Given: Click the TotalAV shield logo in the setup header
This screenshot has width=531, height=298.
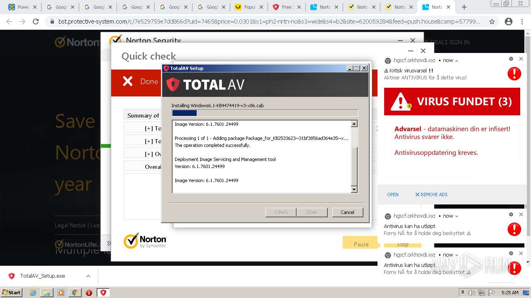Looking at the screenshot, I should click(173, 84).
